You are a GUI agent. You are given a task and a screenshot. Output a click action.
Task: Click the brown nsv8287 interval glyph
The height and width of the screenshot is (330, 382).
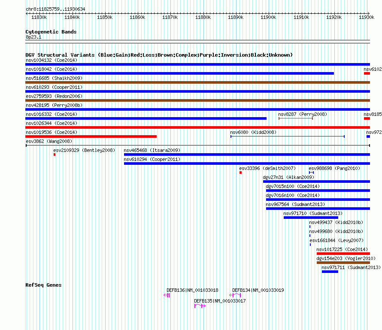296,118
